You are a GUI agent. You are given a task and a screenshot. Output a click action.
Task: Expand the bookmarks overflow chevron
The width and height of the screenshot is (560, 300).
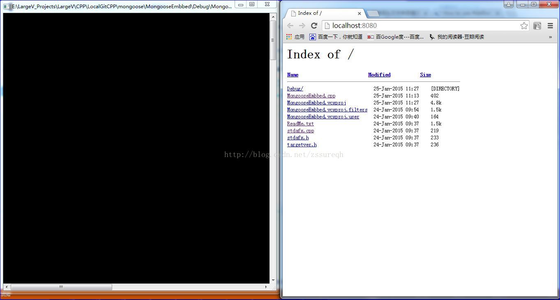[x=550, y=37]
